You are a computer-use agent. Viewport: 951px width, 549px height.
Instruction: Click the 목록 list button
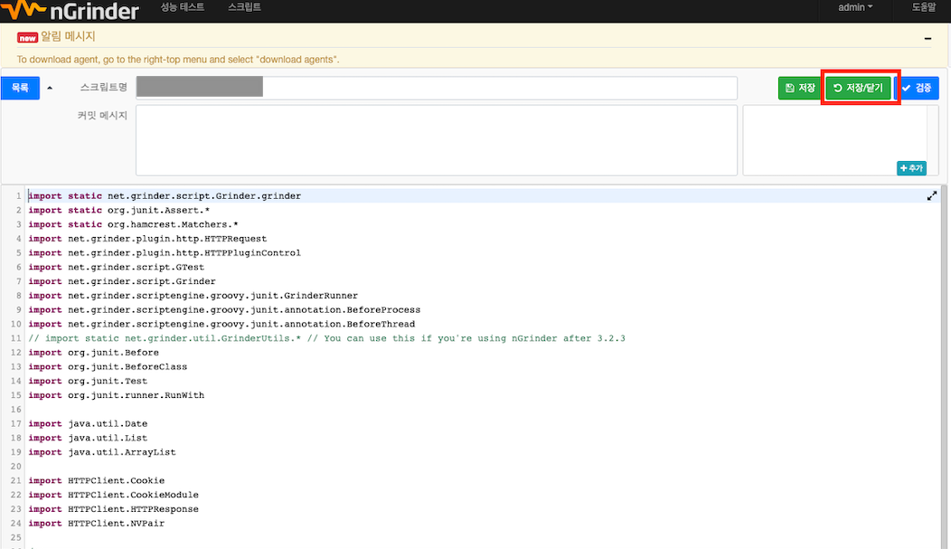(x=20, y=88)
